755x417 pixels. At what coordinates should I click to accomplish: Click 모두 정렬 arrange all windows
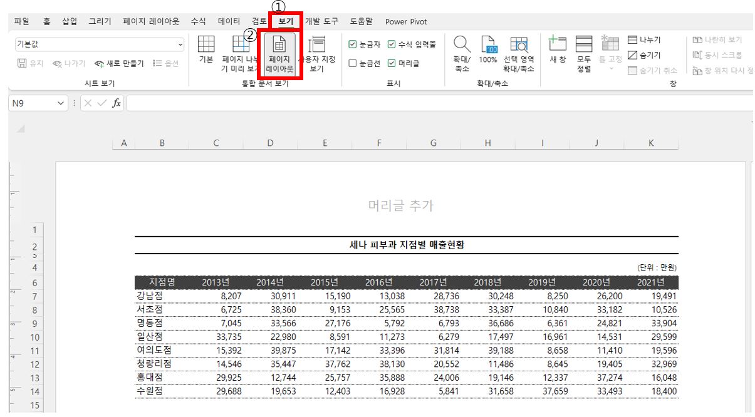(x=584, y=54)
